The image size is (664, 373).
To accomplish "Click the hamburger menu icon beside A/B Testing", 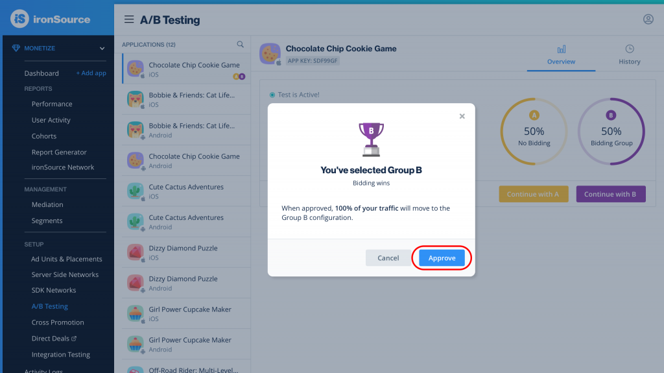I will [129, 19].
